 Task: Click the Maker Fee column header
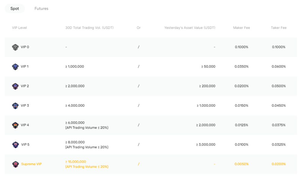pos(241,27)
